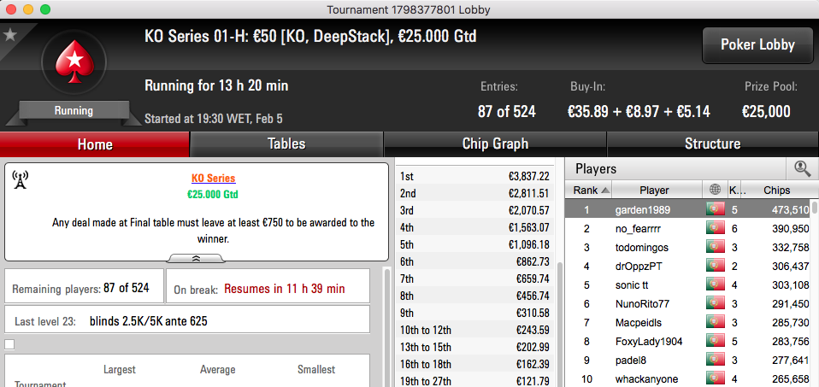Click the favorite star icon
This screenshot has height=387, width=819.
coord(10,35)
